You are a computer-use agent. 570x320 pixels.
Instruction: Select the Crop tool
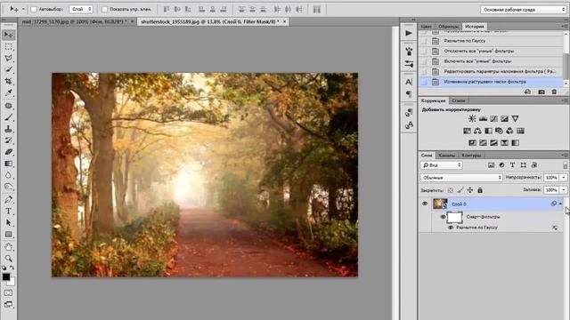(8, 81)
